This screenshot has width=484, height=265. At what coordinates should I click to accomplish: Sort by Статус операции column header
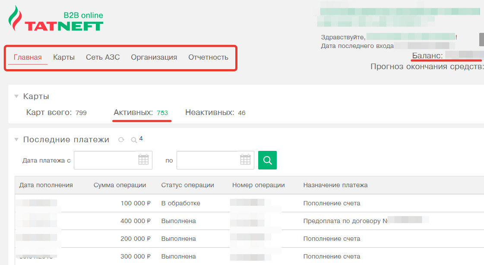[188, 185]
